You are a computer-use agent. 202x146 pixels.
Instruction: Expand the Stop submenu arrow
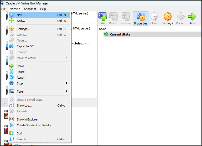click(x=67, y=83)
